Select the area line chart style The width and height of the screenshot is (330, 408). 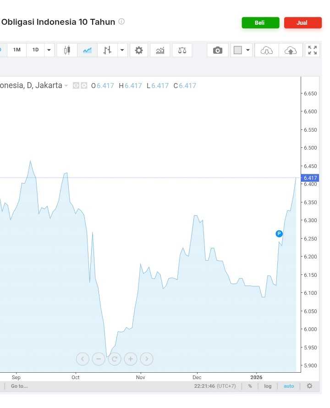87,50
